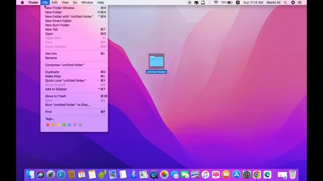Apply the blue tag color
The height and width of the screenshot is (181, 323).
tap(70, 125)
